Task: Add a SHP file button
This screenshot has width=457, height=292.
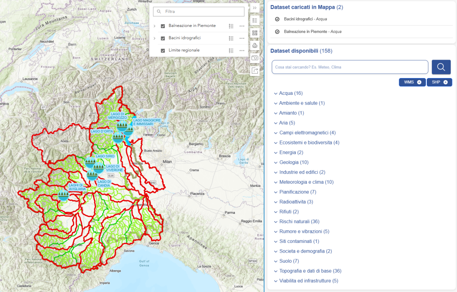Action: click(439, 82)
